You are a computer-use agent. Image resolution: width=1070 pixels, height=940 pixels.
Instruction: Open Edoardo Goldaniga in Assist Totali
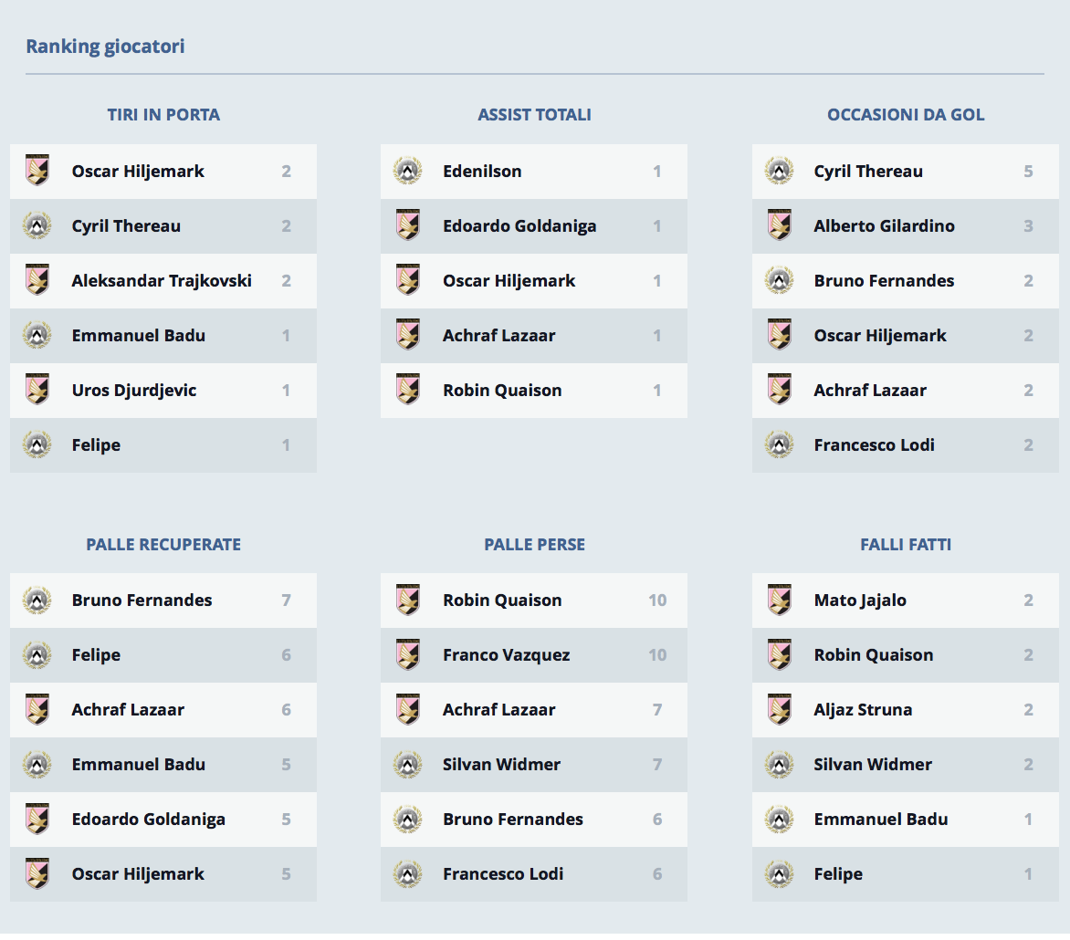[x=519, y=225]
